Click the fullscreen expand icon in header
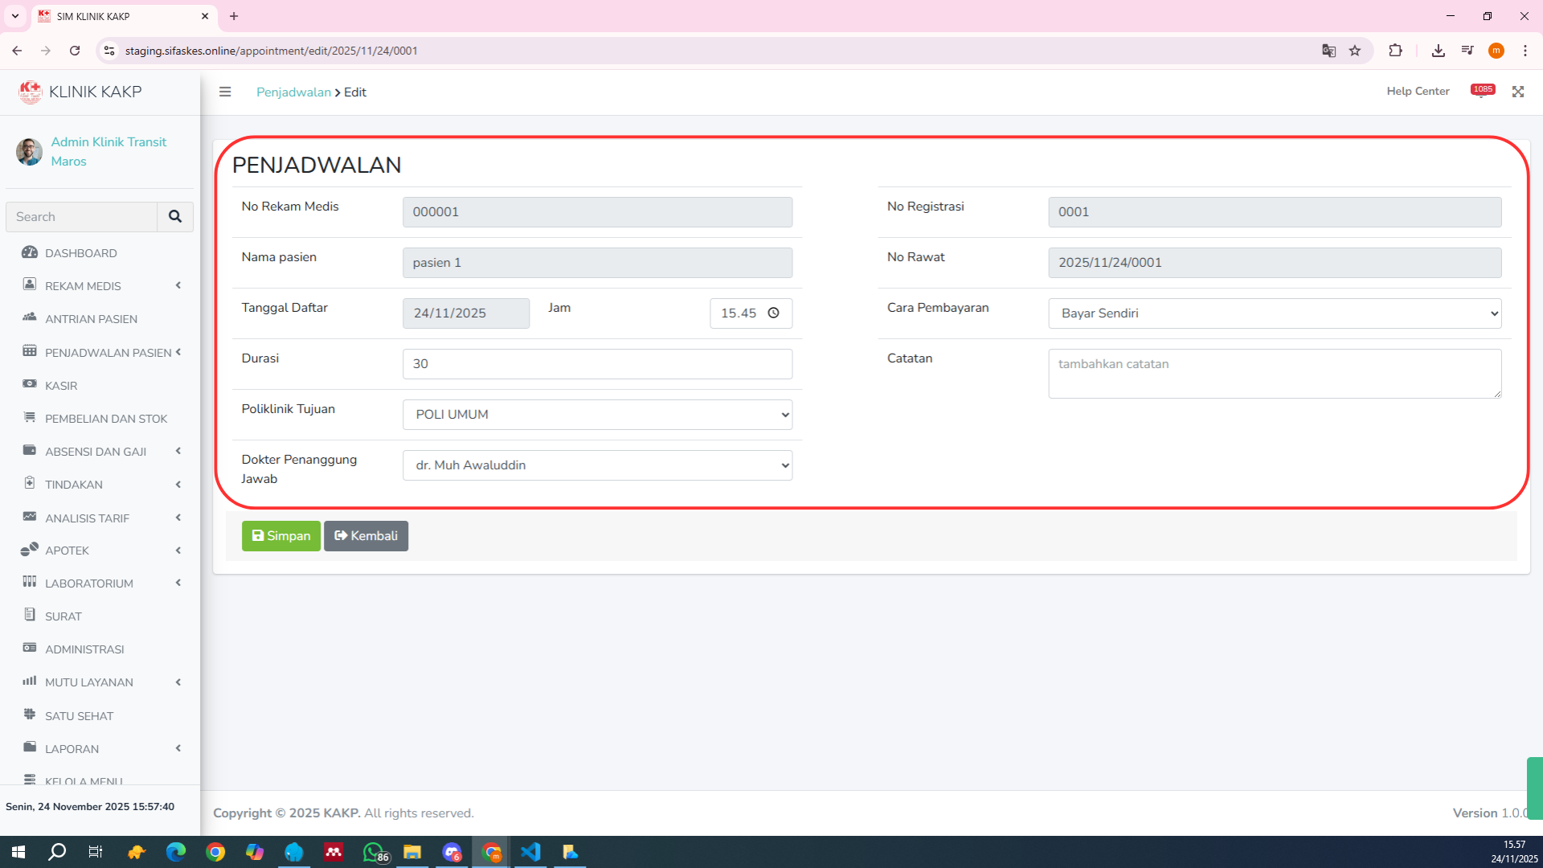Viewport: 1543px width, 868px height. 1517,92
